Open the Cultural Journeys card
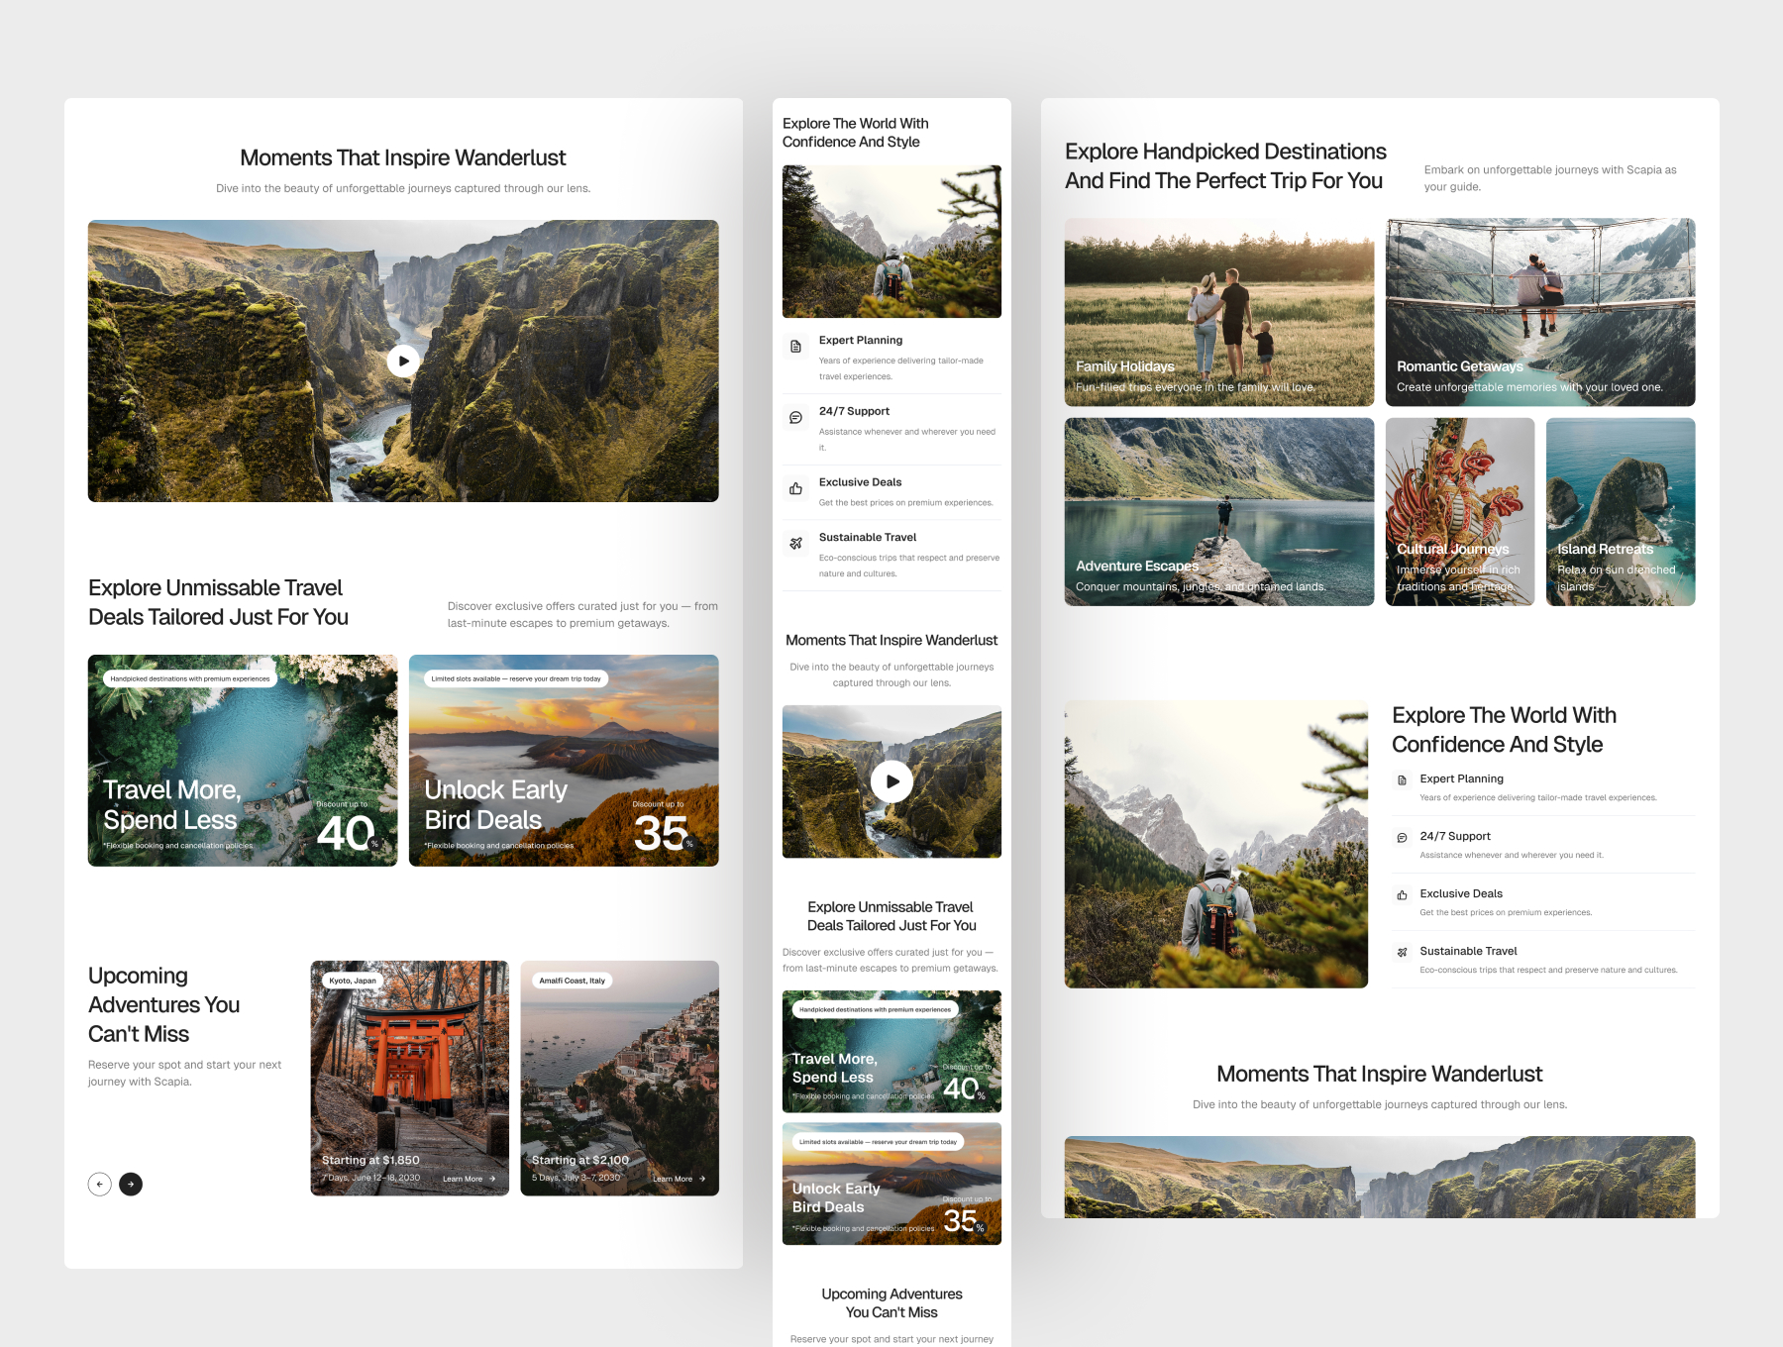1783x1347 pixels. pyautogui.click(x=1459, y=511)
